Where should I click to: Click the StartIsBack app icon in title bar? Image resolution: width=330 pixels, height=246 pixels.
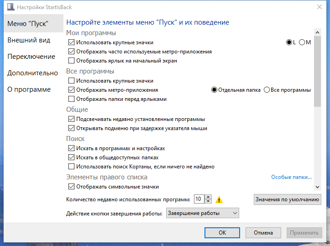11,7
